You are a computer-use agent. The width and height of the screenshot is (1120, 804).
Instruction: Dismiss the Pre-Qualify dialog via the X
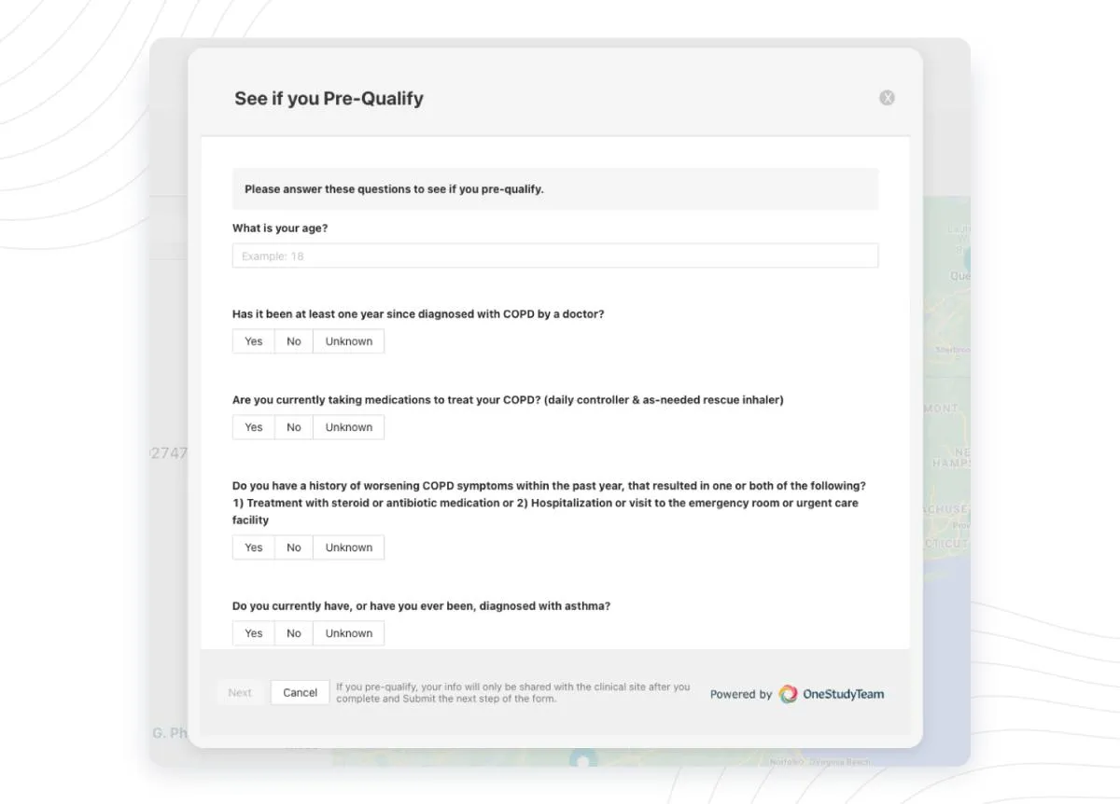(x=886, y=97)
